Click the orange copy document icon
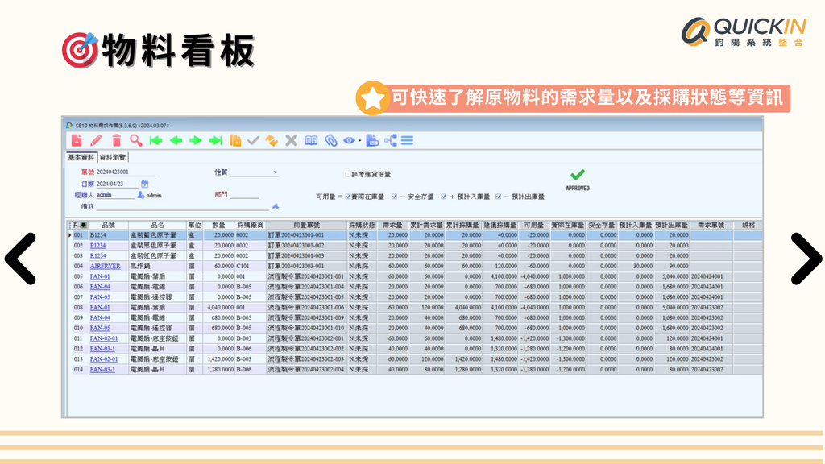 coord(235,140)
